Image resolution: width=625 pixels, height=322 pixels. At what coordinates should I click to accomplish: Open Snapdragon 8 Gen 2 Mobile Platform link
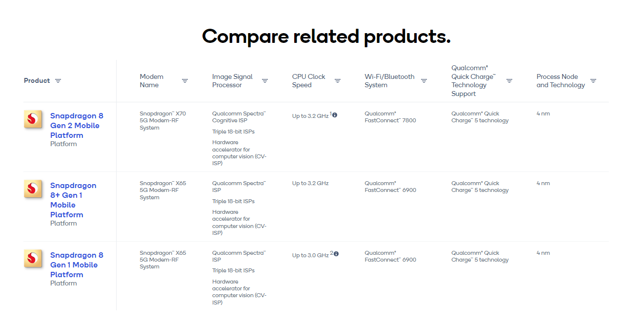[77, 126]
